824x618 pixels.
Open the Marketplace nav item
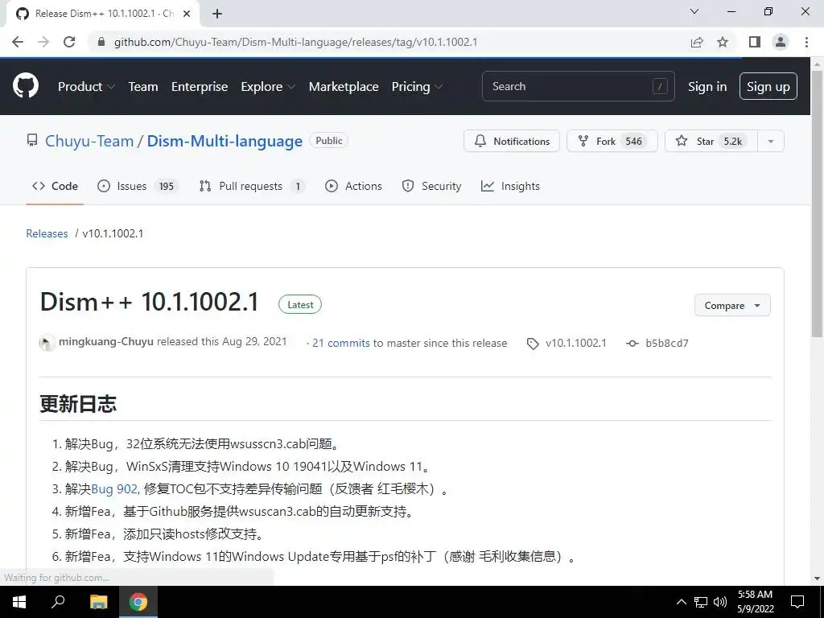[344, 87]
